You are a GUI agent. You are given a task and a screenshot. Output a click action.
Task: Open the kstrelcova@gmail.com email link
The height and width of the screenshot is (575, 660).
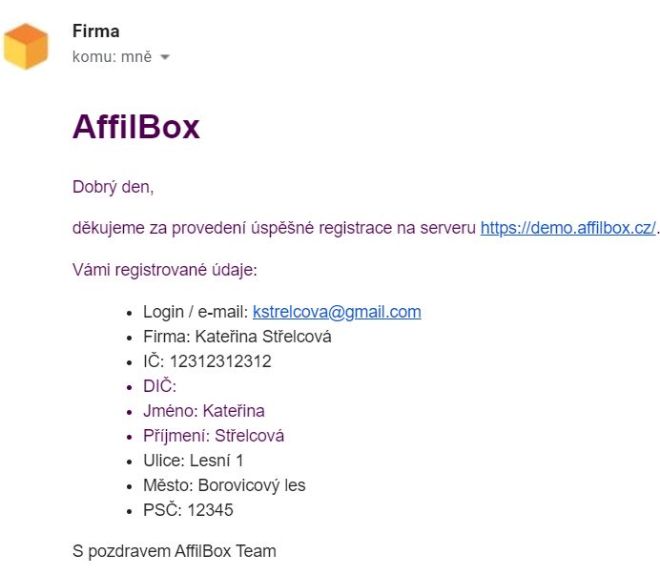point(337,312)
